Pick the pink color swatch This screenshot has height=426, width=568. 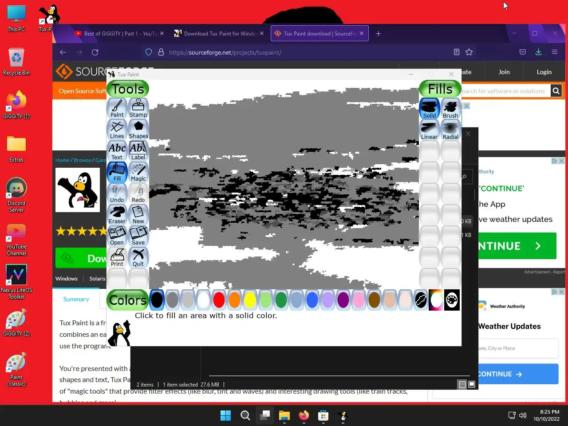359,300
